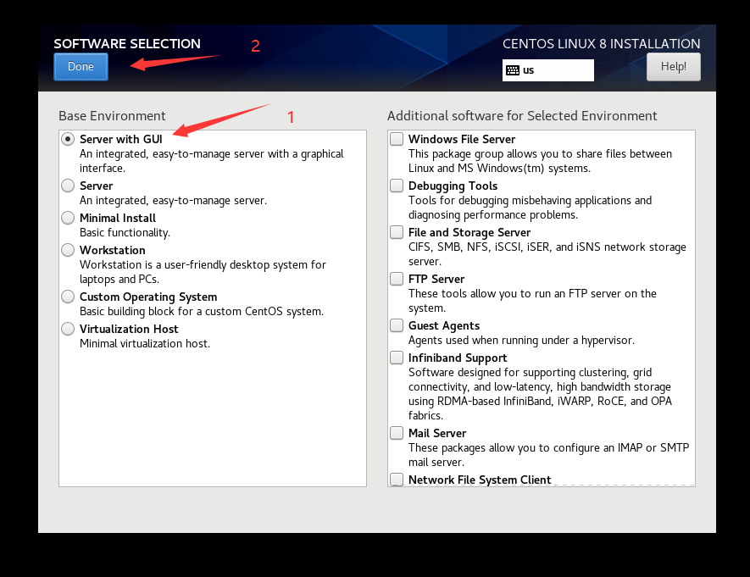This screenshot has width=750, height=577.
Task: Check the Infiniband Support box
Action: coord(397,358)
